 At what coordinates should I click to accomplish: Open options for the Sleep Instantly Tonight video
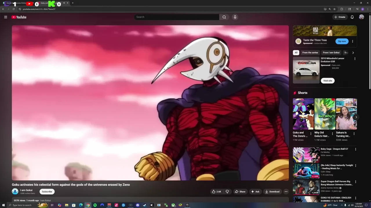coord(356,166)
